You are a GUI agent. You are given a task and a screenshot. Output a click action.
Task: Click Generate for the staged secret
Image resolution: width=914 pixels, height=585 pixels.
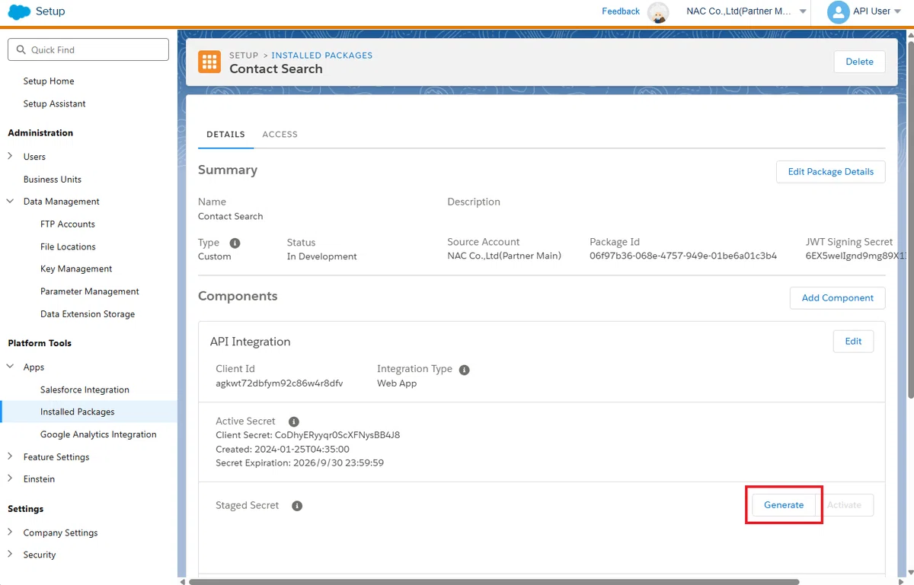click(x=784, y=505)
